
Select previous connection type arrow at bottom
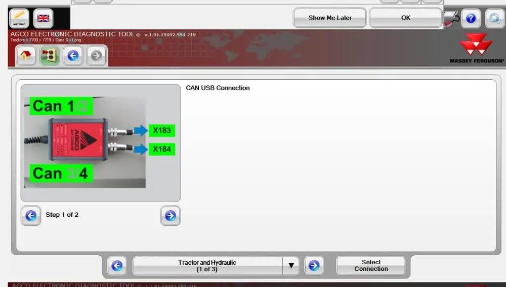tap(117, 266)
